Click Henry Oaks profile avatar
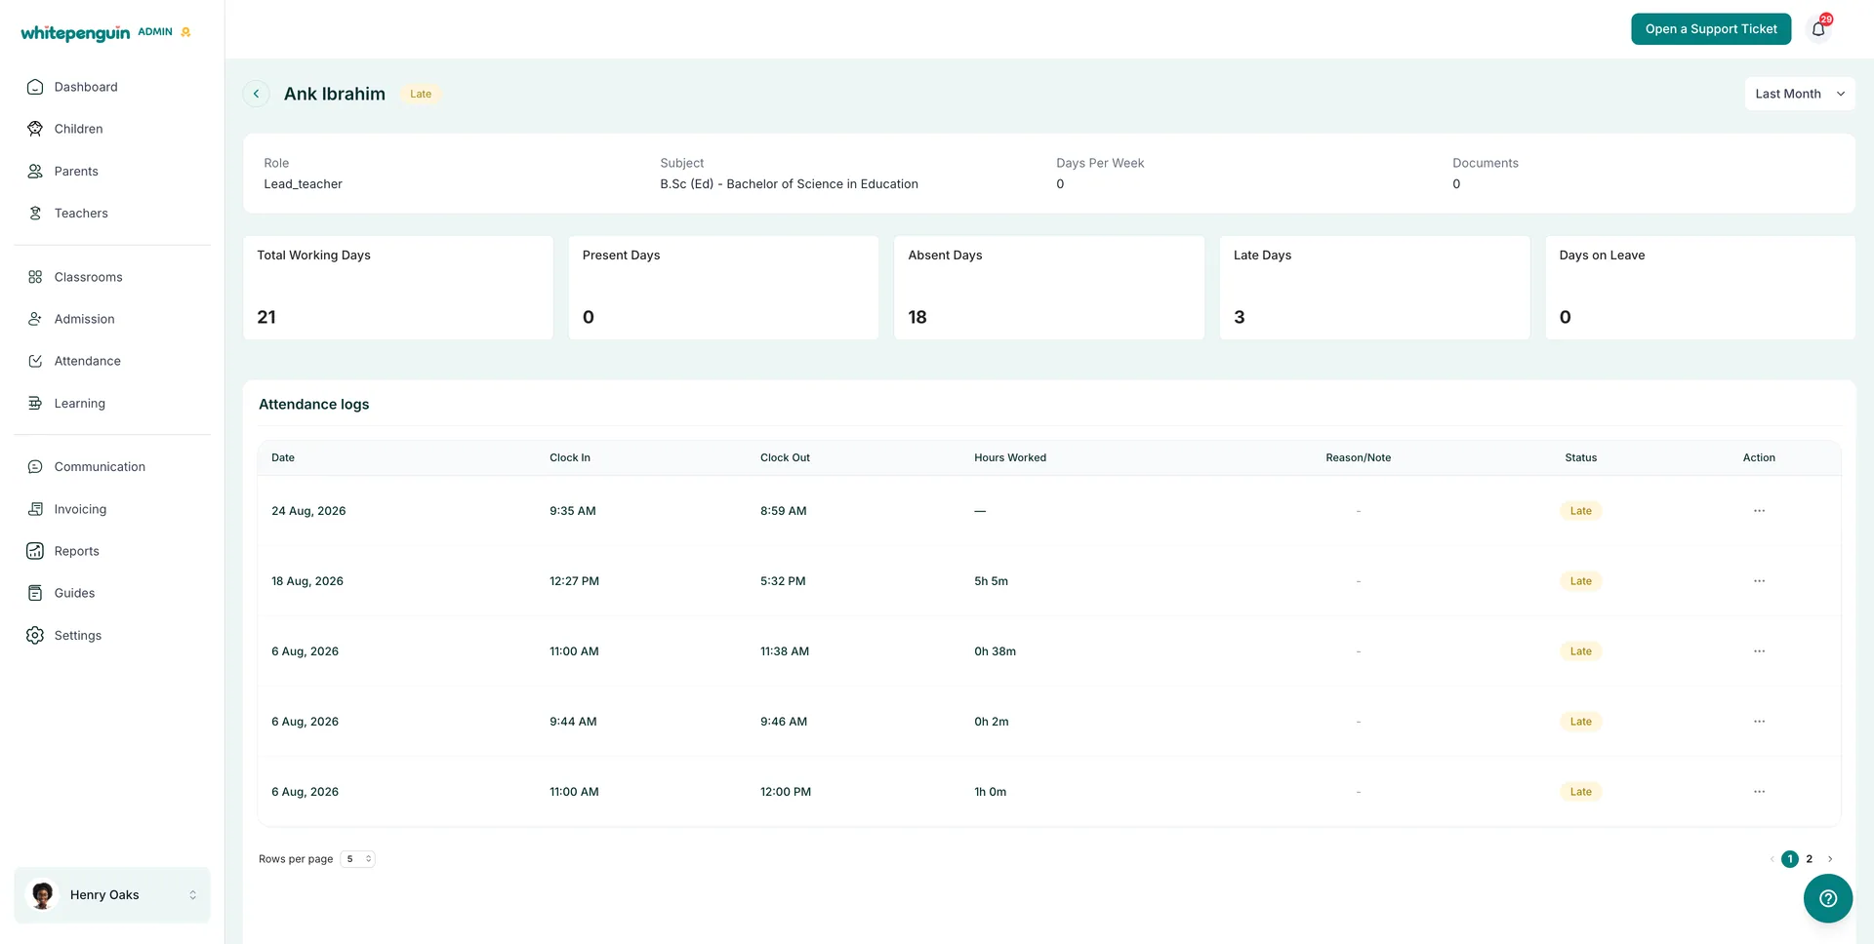The width and height of the screenshot is (1874, 944). coord(42,895)
